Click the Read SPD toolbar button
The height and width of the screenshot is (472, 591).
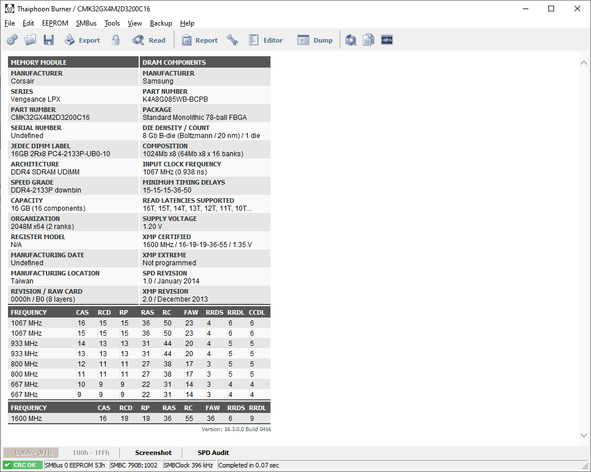149,40
